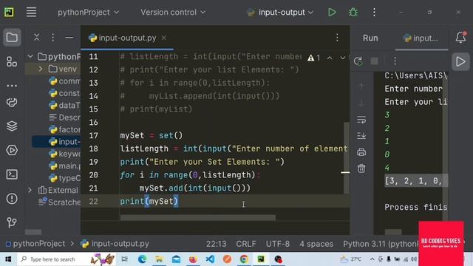Clear all console output trash icon
This screenshot has width=473, height=266.
tap(361, 168)
